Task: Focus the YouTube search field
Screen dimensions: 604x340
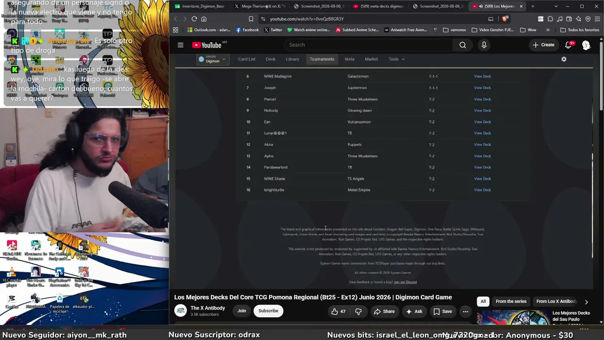Action: [x=368, y=45]
